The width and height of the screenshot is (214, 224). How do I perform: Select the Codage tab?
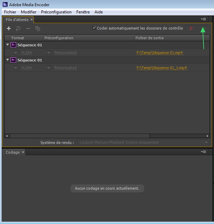pyautogui.click(x=13, y=152)
